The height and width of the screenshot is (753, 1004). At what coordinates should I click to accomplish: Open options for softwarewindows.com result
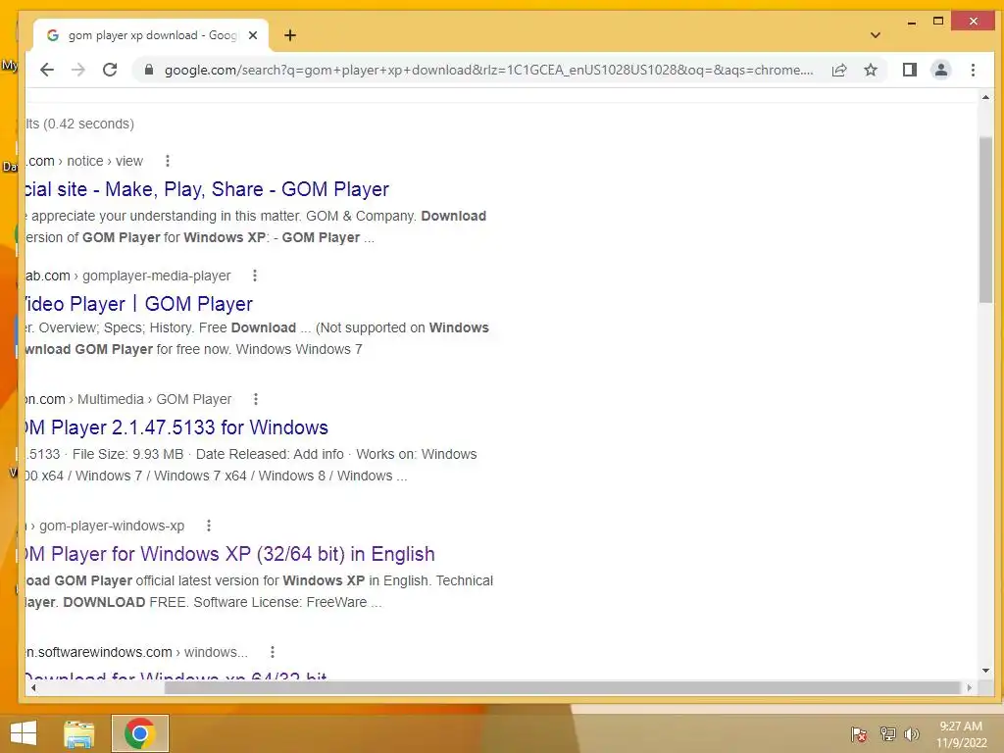pos(273,652)
